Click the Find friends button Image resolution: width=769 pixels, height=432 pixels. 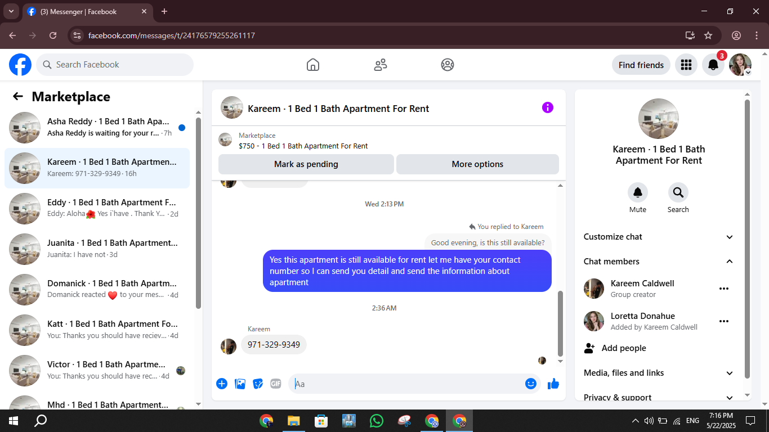coord(641,65)
